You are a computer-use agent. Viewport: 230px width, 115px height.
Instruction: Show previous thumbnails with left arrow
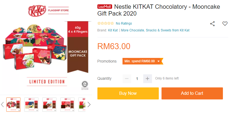click(x=2, y=104)
